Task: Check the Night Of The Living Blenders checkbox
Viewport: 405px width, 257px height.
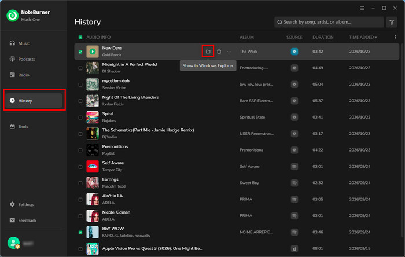Action: 80,101
